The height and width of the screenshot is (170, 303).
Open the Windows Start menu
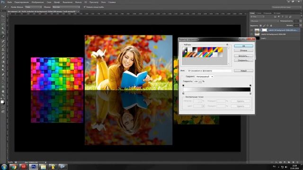pyautogui.click(x=4, y=167)
